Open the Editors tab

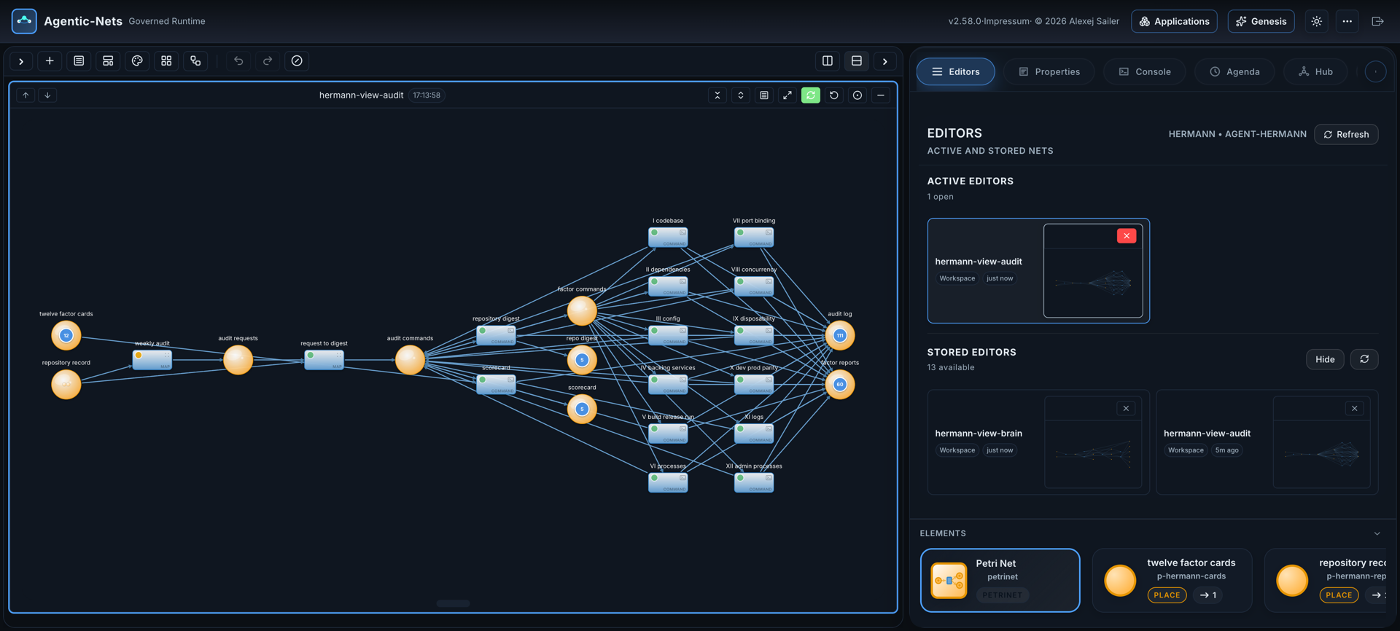(955, 71)
